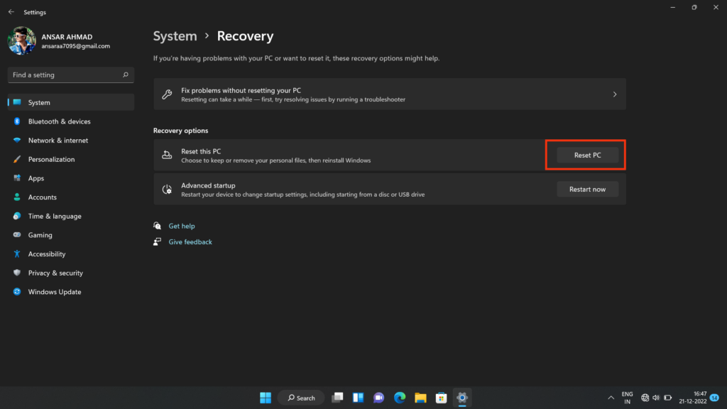
Task: Open File Explorer from taskbar
Action: pos(420,398)
